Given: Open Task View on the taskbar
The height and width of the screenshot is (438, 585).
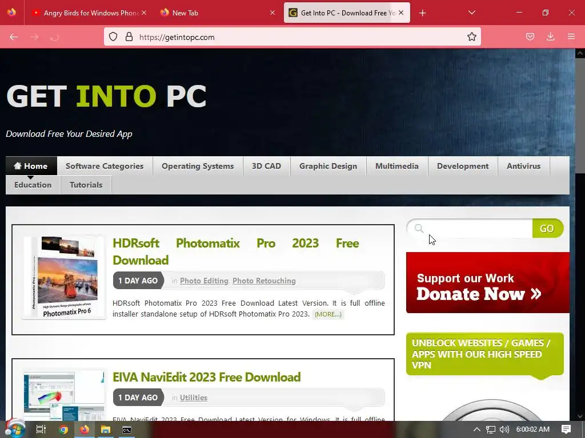Looking at the screenshot, I should click(x=41, y=429).
